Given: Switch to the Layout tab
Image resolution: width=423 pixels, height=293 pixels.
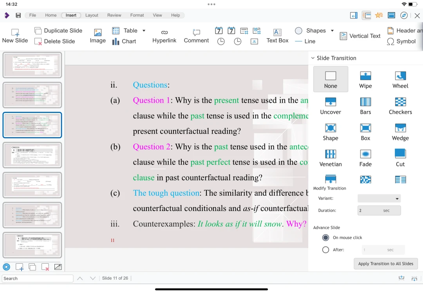Looking at the screenshot, I should pyautogui.click(x=92, y=15).
